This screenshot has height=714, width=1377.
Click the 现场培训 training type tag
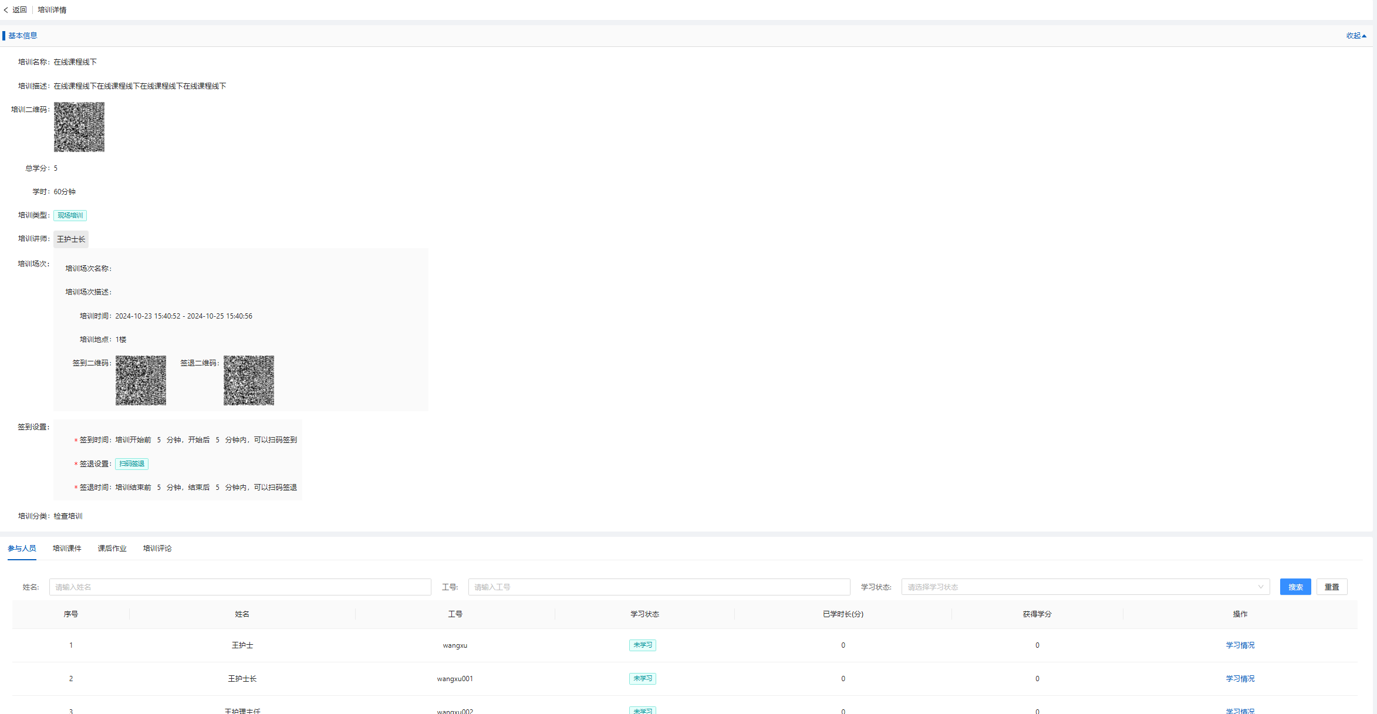[70, 215]
